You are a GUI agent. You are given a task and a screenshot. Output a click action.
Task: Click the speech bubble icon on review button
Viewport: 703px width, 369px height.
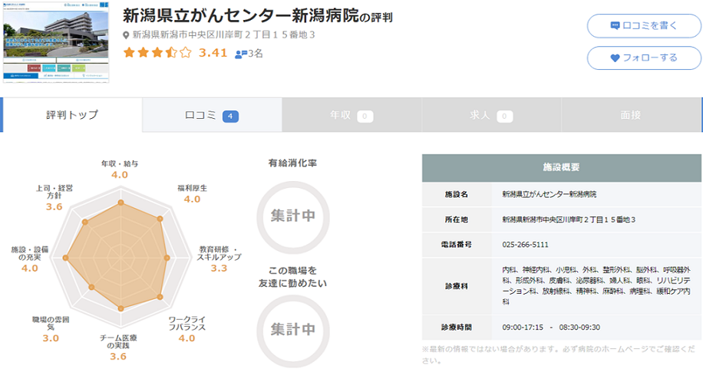616,25
